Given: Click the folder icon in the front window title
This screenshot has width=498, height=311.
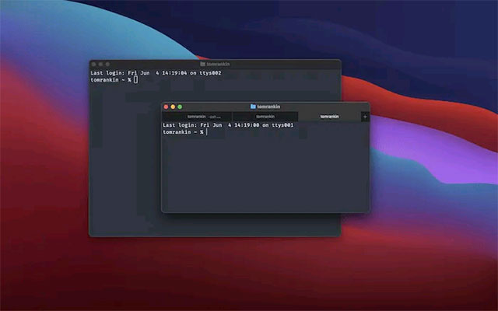Looking at the screenshot, I should click(x=253, y=107).
